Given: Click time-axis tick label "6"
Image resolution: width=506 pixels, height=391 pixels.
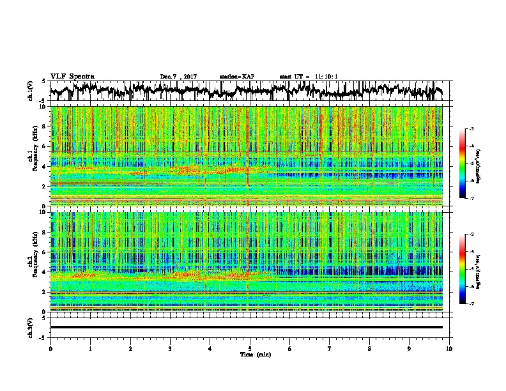Looking at the screenshot, I should [290, 349].
